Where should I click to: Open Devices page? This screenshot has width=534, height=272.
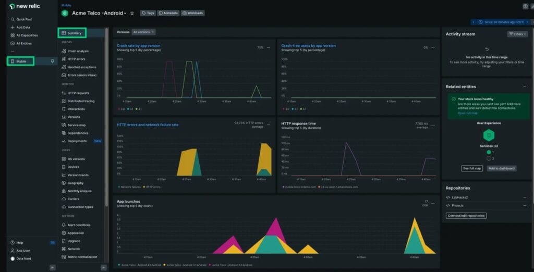[70, 167]
